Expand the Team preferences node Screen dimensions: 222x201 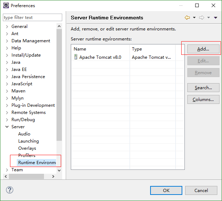tap(7, 170)
